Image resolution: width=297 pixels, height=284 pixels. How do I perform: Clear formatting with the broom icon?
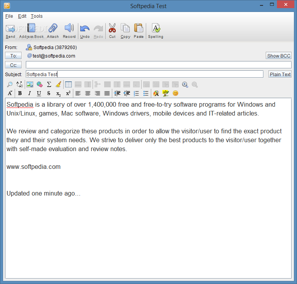tap(59, 84)
